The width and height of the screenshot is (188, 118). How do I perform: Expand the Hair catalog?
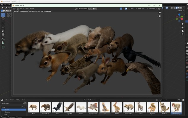pos(4,115)
